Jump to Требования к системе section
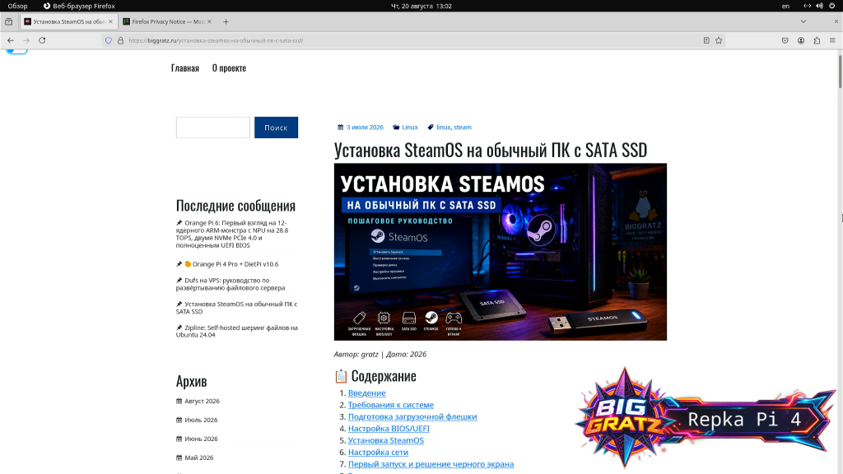The width and height of the screenshot is (843, 474). coord(391,405)
